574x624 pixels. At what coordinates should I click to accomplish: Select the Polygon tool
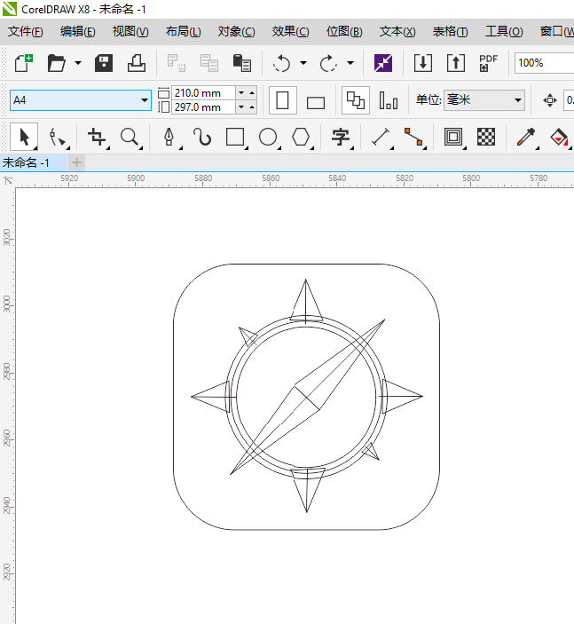[302, 137]
